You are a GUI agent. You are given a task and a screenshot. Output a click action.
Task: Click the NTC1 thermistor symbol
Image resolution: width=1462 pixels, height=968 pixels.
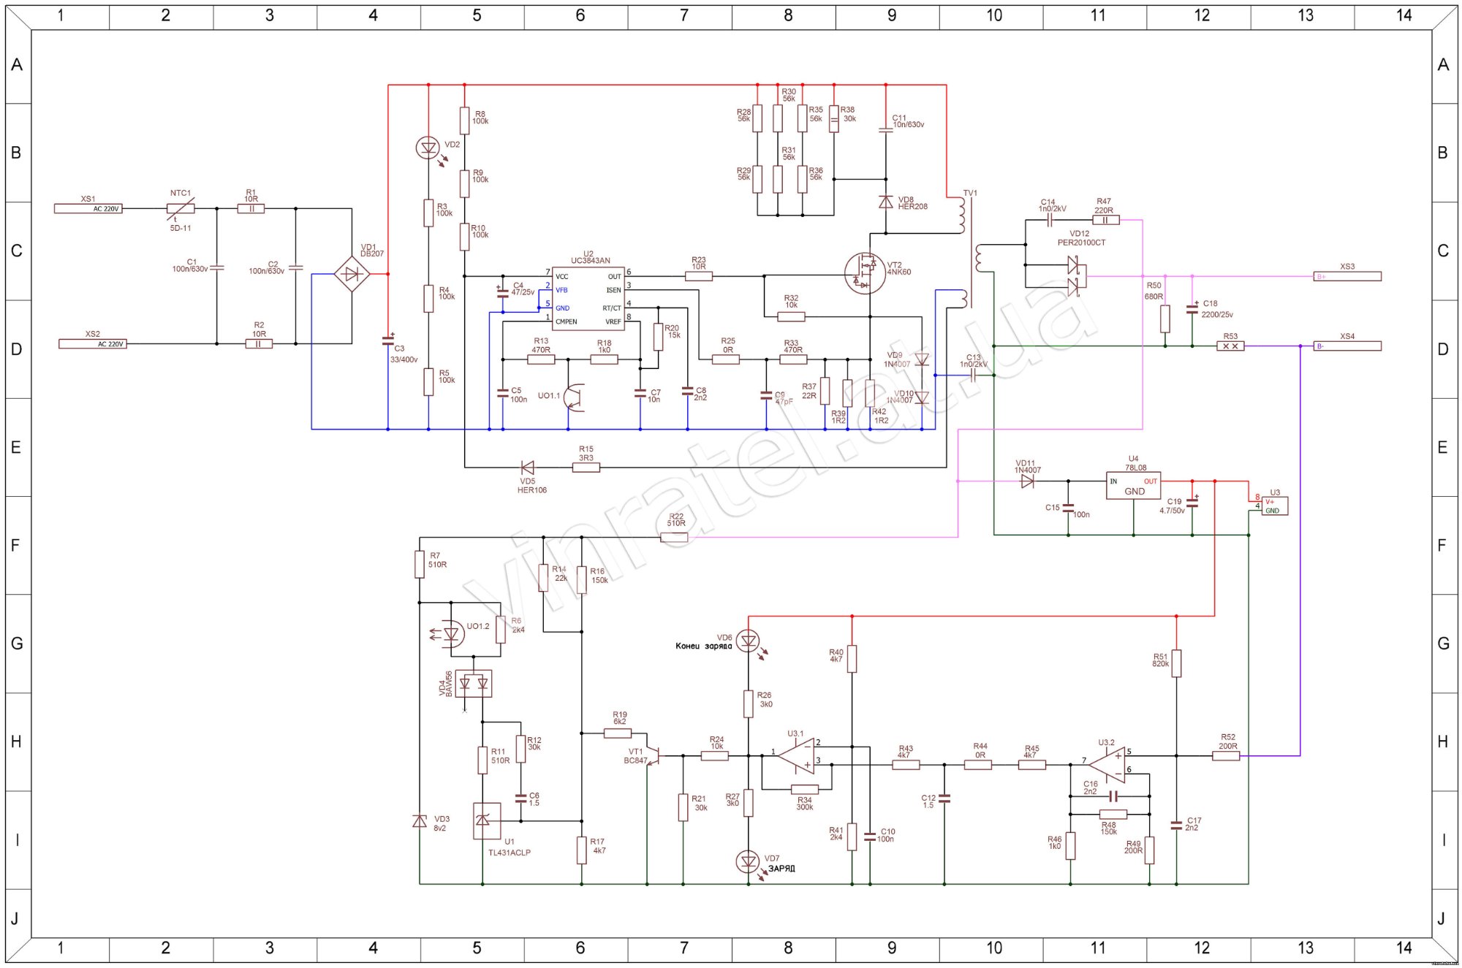click(181, 208)
